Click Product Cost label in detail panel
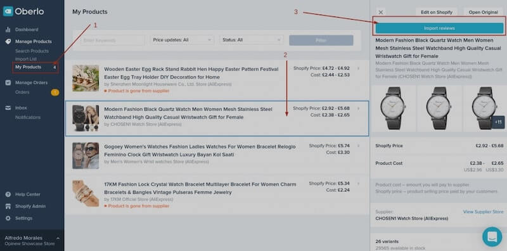507x251 pixels. [389, 164]
